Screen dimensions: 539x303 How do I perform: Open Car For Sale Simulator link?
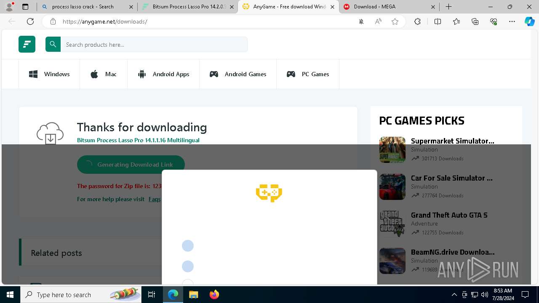(x=451, y=178)
